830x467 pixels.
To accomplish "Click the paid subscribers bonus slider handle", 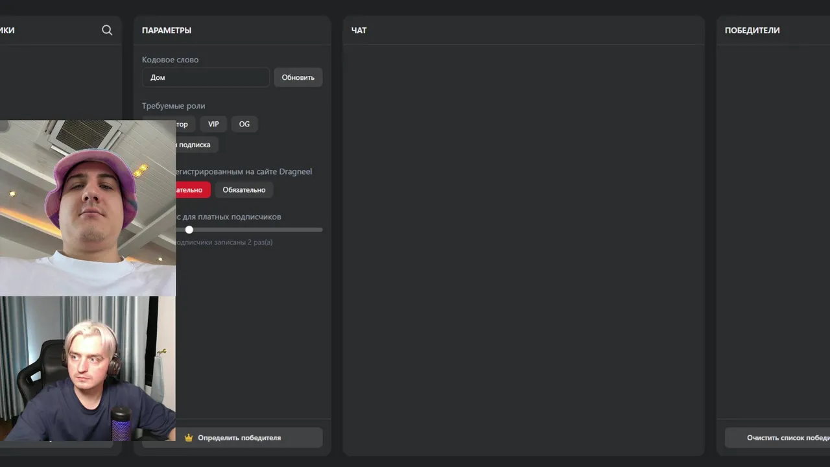I will (189, 230).
